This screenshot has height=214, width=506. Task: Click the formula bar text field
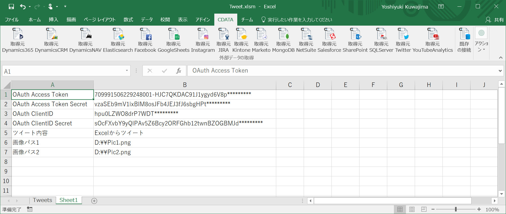pyautogui.click(x=342, y=71)
